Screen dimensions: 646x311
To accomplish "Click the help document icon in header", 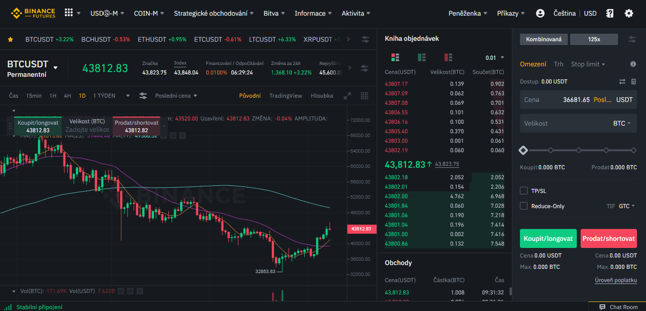I will [610, 13].
